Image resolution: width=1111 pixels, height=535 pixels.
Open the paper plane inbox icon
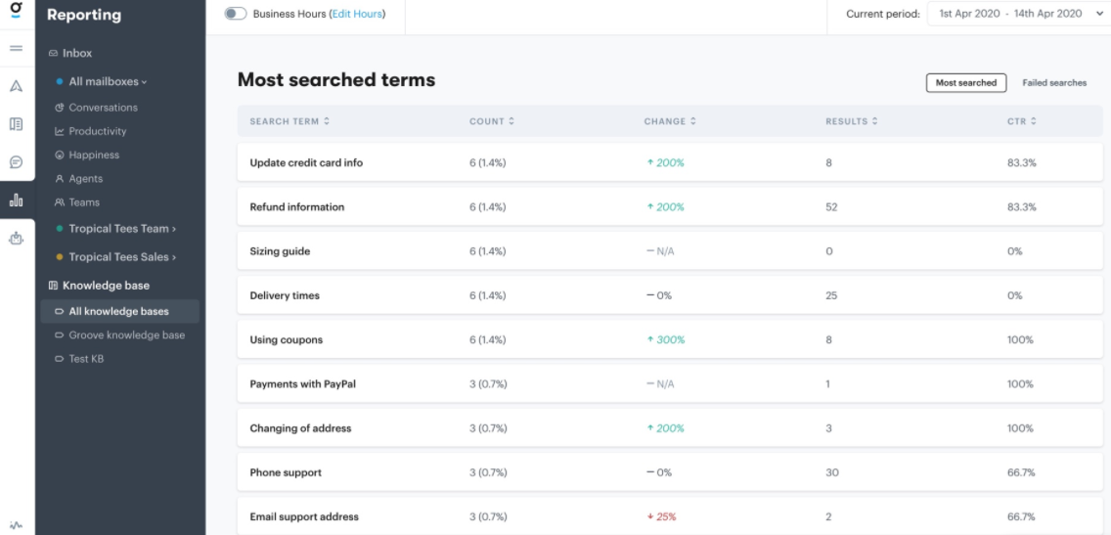point(16,86)
